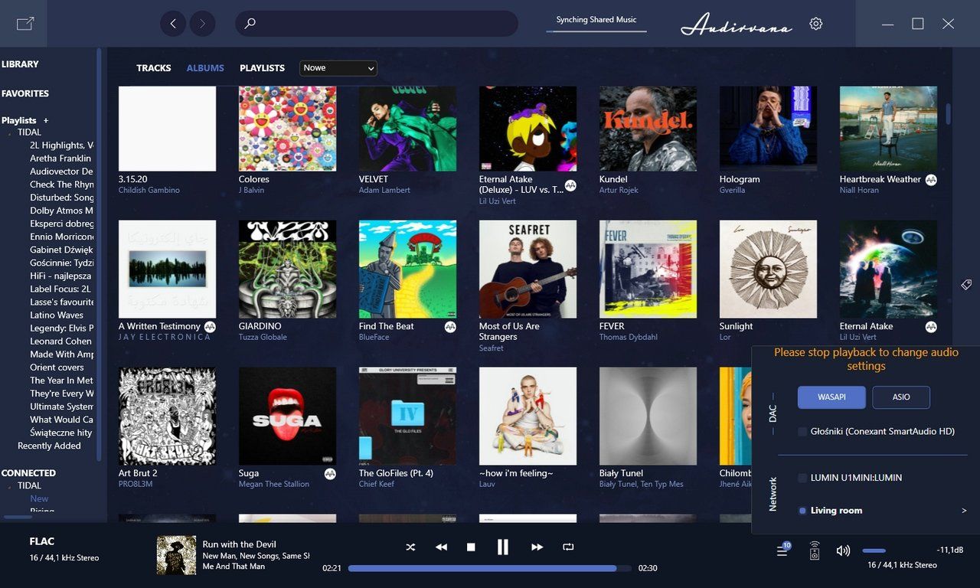Viewport: 980px width, 588px height.
Task: Open the mini player window icon
Action: 25,24
